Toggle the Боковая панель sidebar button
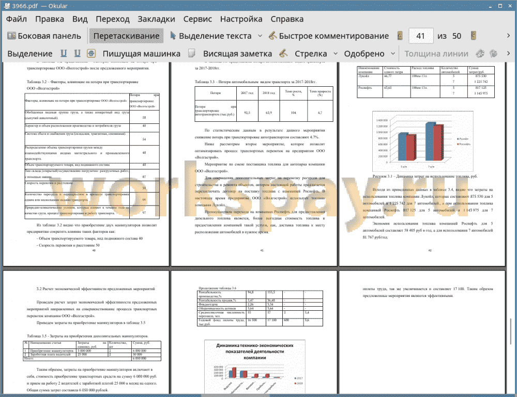The width and height of the screenshot is (517, 397). pyautogui.click(x=44, y=36)
